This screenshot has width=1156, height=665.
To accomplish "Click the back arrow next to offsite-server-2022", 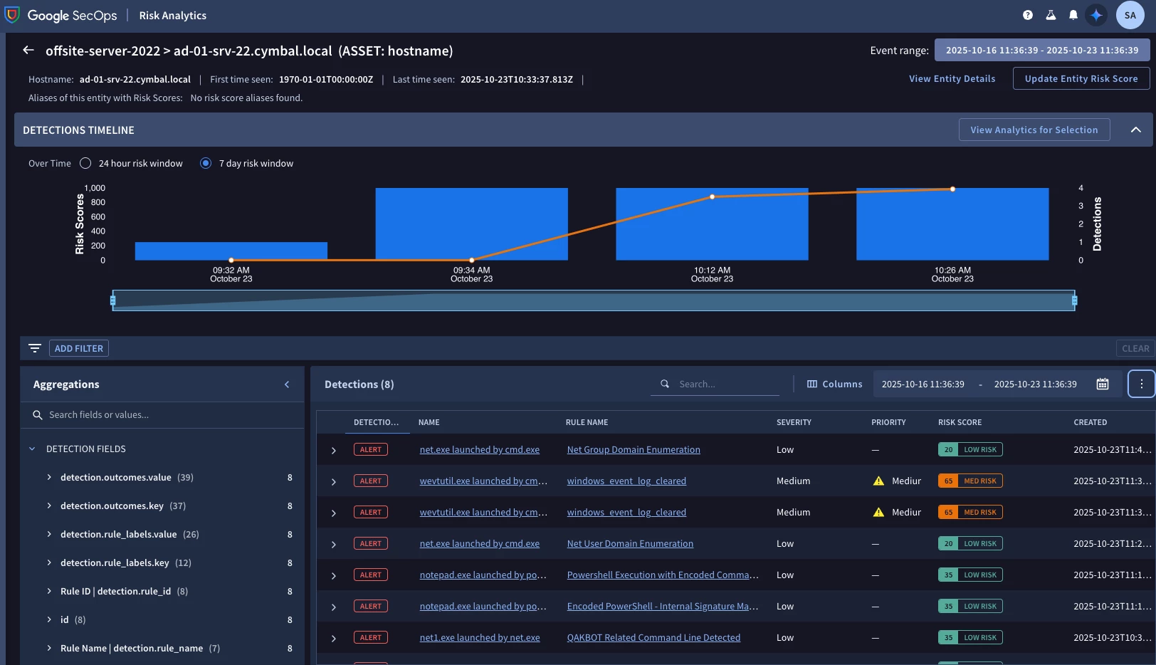I will tap(28, 50).
